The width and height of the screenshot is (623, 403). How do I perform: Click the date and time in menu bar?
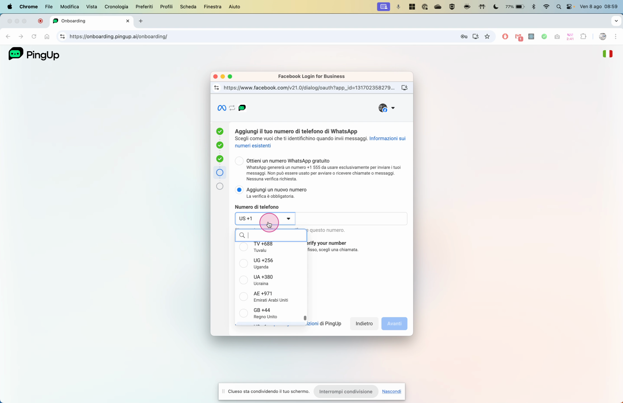(x=599, y=7)
